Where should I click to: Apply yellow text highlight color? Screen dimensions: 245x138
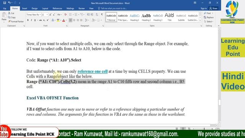pyautogui.click(x=58, y=20)
